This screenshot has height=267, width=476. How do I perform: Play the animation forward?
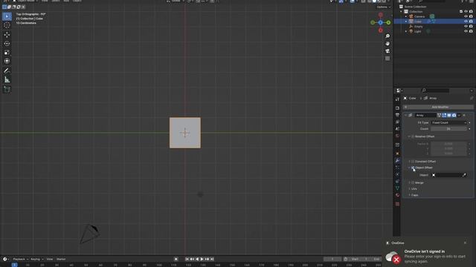pyautogui.click(x=202, y=259)
